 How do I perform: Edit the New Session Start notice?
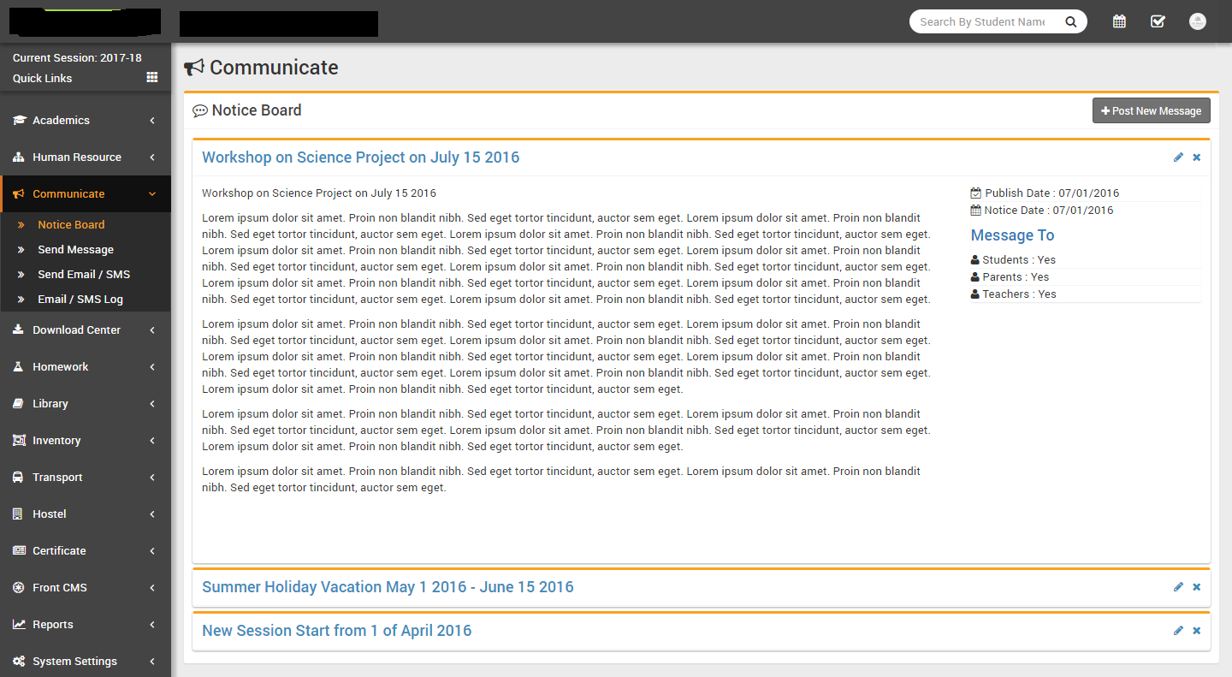(1178, 630)
